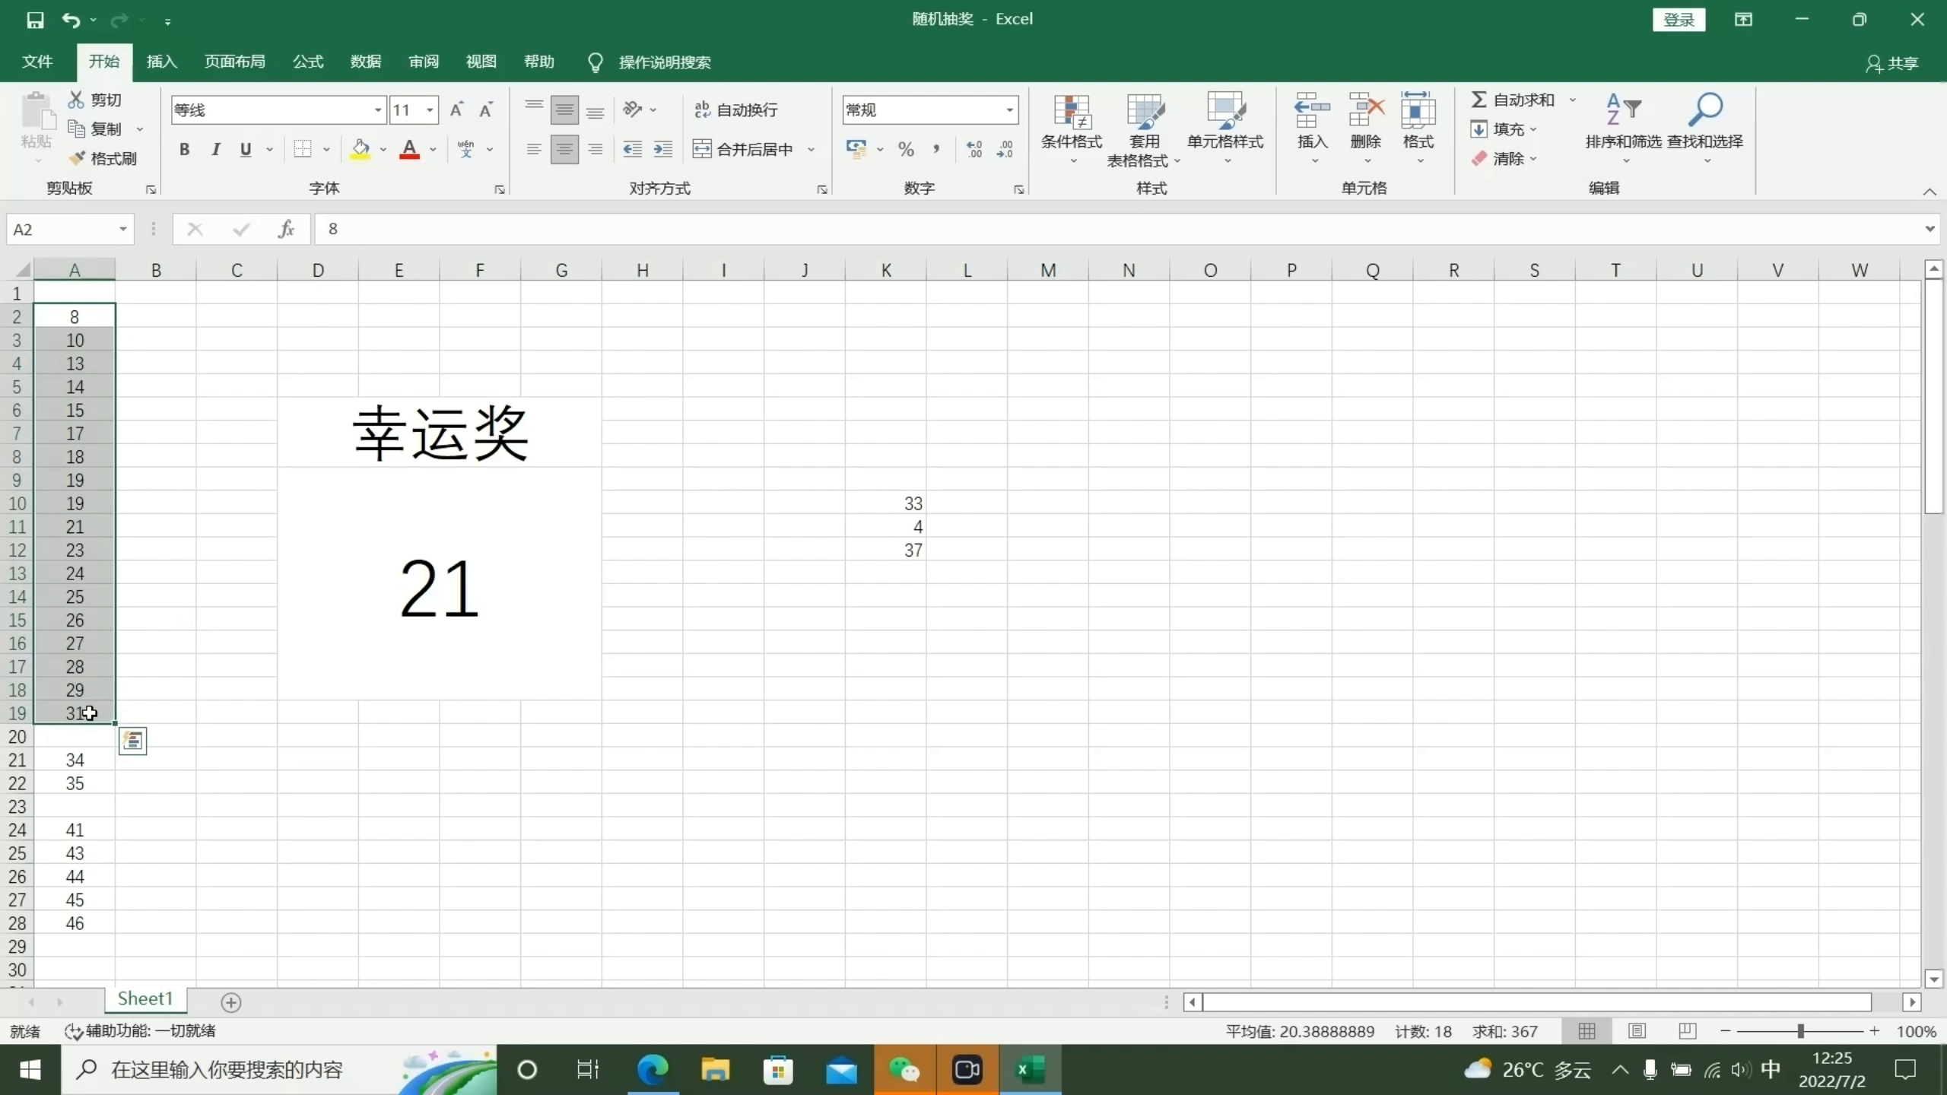The image size is (1947, 1095).
Task: Click the Decrease Indent icon
Action: (x=632, y=149)
